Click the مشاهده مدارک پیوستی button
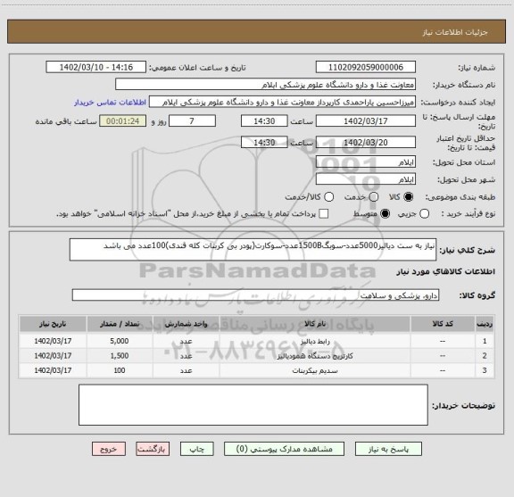Screen dimensions: 514x497 point(284,449)
